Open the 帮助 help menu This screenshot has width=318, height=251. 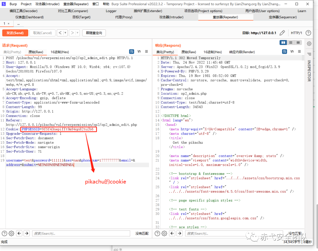click(106, 4)
